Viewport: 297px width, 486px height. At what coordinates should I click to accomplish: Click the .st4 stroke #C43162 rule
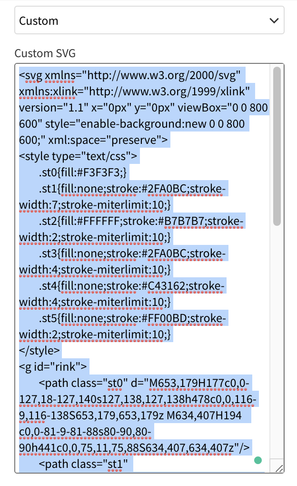132,286
